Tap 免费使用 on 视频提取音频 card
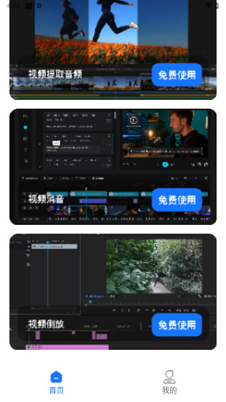226x402 pixels. tap(177, 75)
